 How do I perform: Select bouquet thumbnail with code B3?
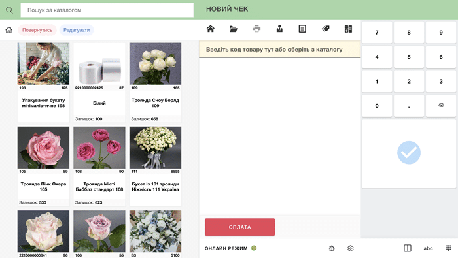(156, 231)
